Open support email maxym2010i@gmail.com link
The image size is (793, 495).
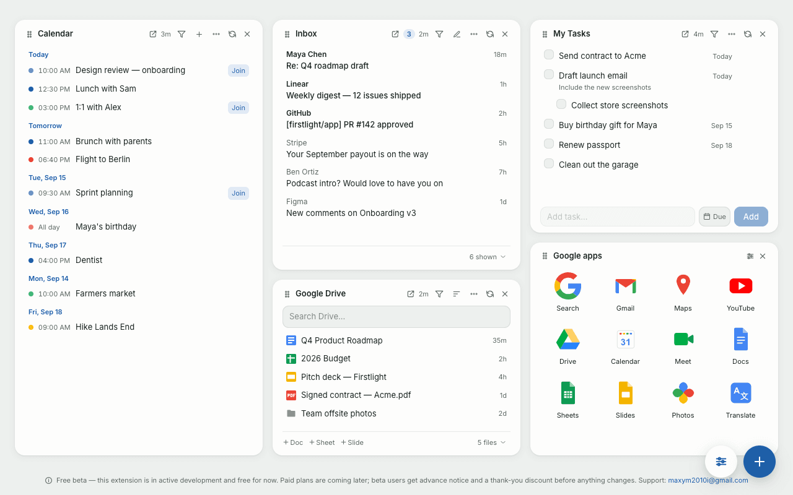(x=708, y=480)
